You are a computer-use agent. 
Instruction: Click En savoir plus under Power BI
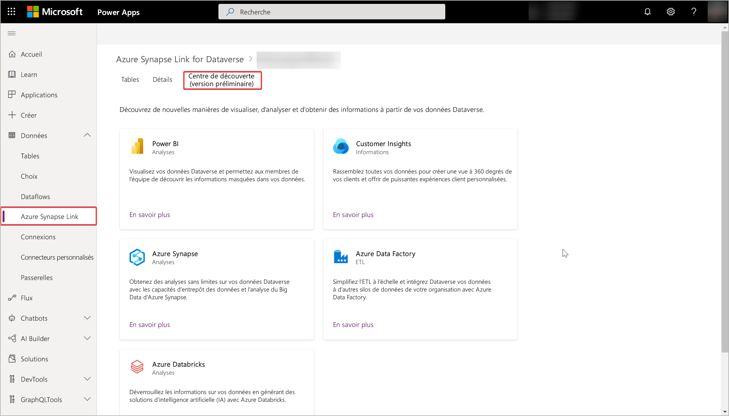click(x=150, y=215)
